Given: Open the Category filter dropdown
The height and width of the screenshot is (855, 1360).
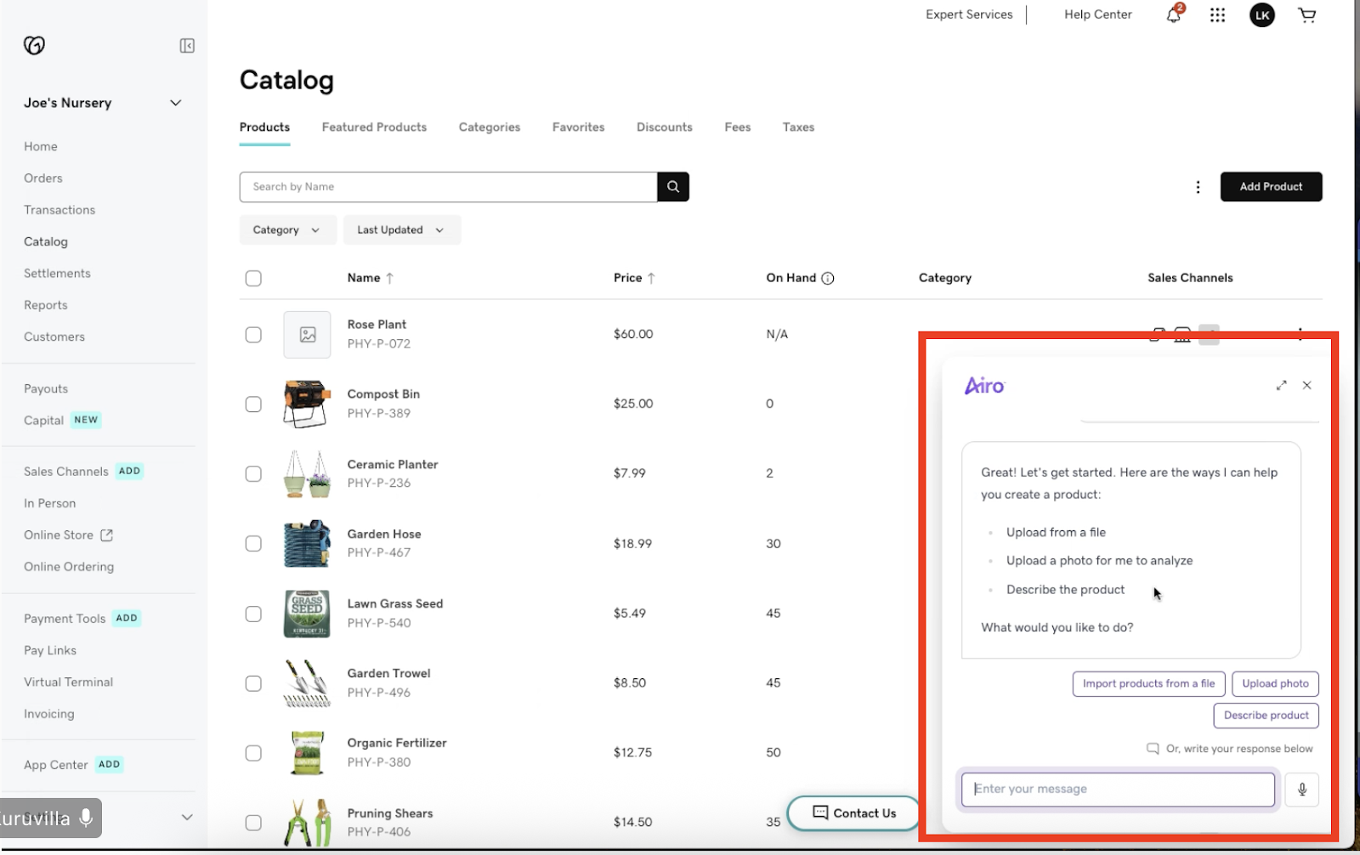Looking at the screenshot, I should pos(287,229).
